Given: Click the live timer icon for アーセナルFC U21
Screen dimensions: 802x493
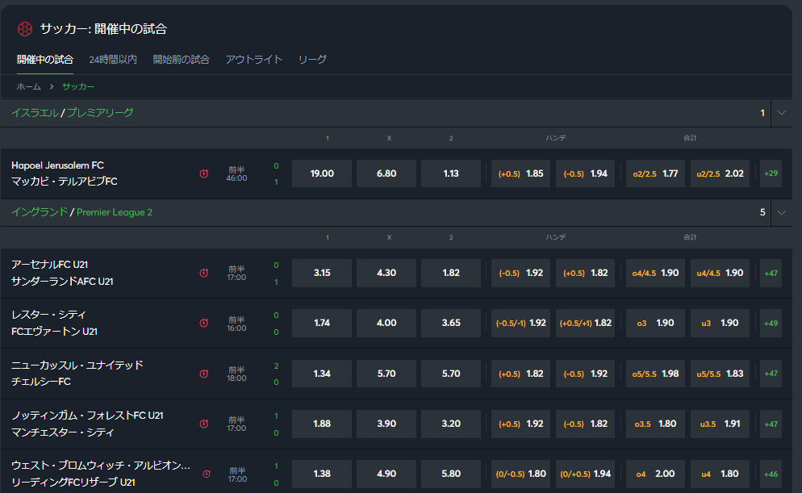Looking at the screenshot, I should pos(203,273).
